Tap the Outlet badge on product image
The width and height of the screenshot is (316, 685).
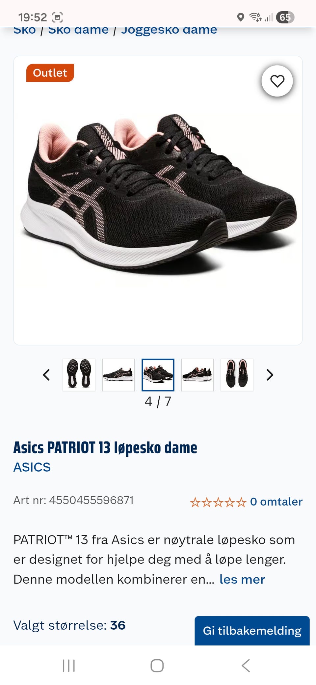(50, 73)
